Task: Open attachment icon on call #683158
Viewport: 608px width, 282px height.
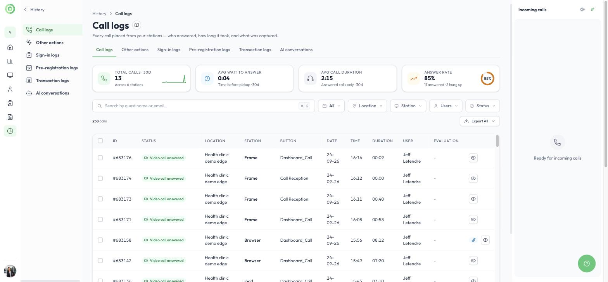Action: point(473,240)
